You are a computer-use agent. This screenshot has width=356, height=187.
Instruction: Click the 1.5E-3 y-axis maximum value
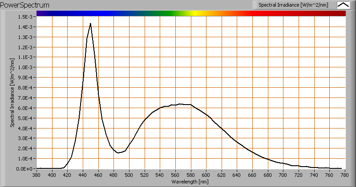point(26,17)
